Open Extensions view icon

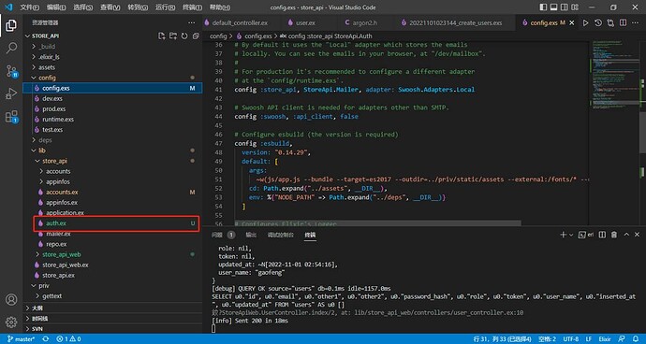pyautogui.click(x=11, y=117)
